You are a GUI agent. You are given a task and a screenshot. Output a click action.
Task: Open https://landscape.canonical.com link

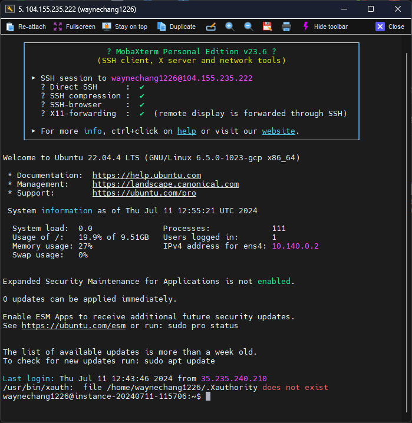[166, 184]
